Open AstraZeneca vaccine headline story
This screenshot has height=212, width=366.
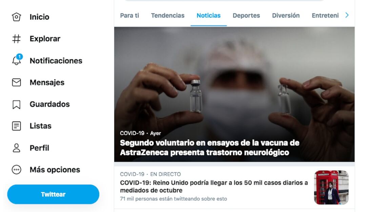tap(209, 147)
